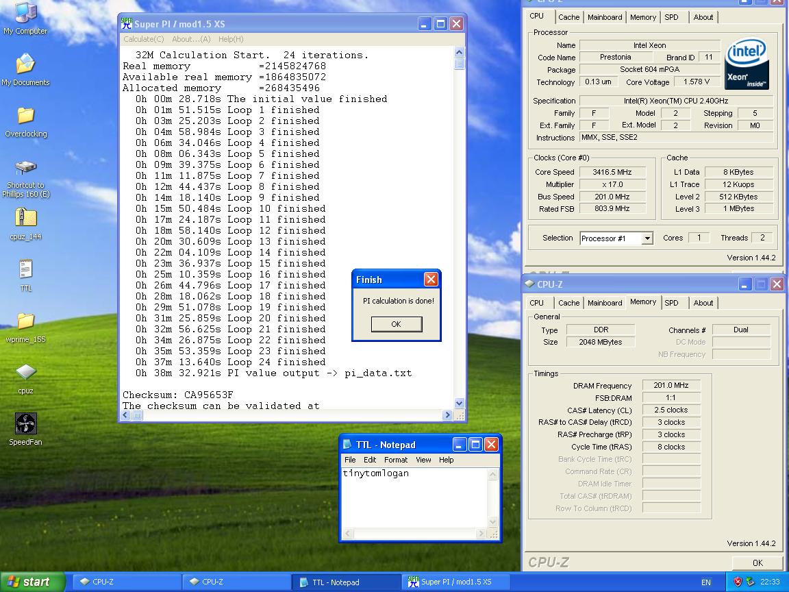This screenshot has width=789, height=592.
Task: Open Edit menu in Notepad
Action: coord(370,460)
